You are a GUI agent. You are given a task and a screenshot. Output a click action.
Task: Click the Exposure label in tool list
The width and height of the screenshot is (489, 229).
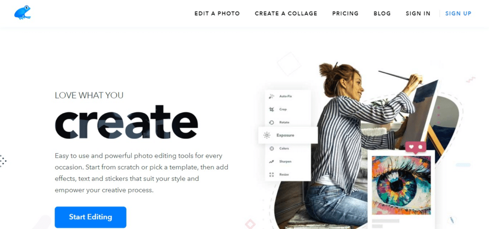[285, 136]
